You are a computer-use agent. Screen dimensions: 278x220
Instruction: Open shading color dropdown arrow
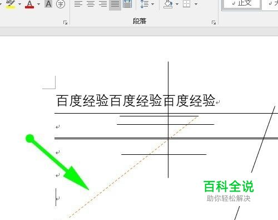coord(177,4)
